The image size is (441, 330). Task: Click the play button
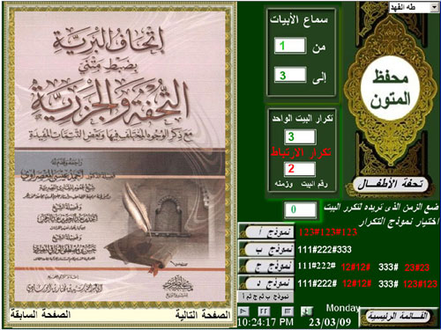pyautogui.click(x=243, y=312)
